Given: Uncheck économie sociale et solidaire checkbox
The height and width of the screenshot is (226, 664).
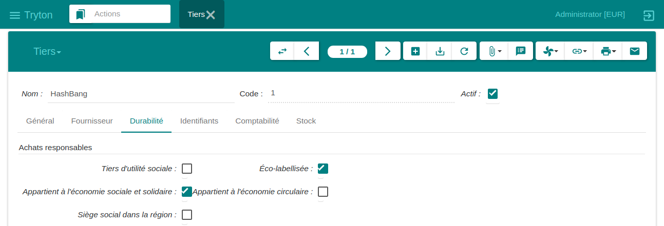Looking at the screenshot, I should (x=187, y=192).
